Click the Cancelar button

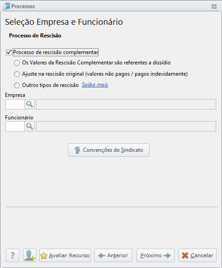click(197, 255)
